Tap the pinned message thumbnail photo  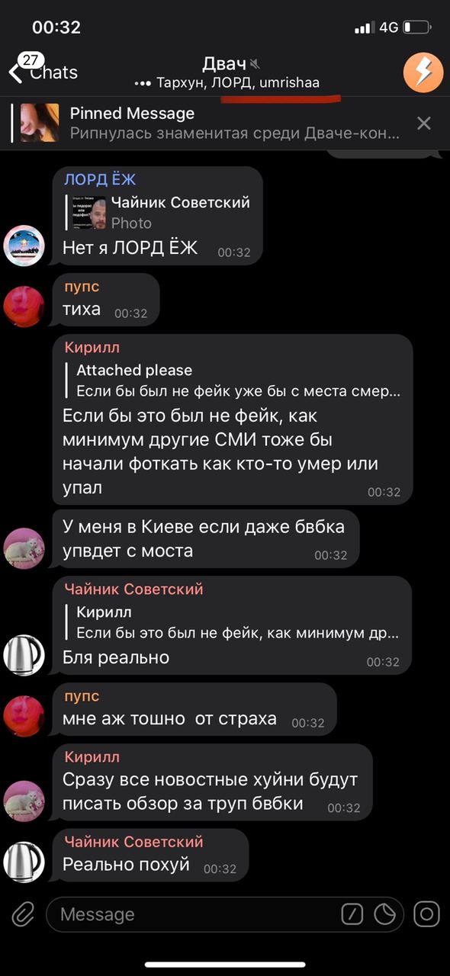(x=40, y=123)
